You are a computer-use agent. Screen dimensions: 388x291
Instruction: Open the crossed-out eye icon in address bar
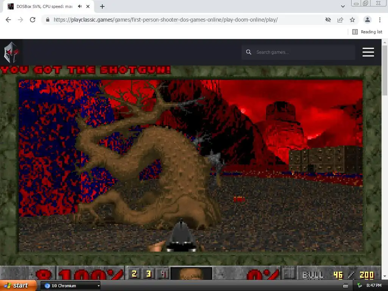click(x=328, y=20)
